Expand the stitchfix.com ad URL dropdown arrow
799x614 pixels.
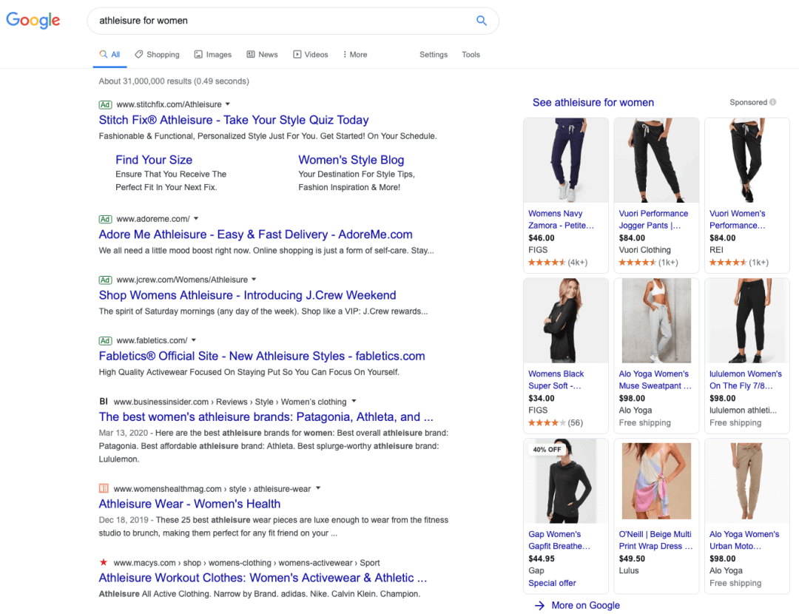[228, 104]
